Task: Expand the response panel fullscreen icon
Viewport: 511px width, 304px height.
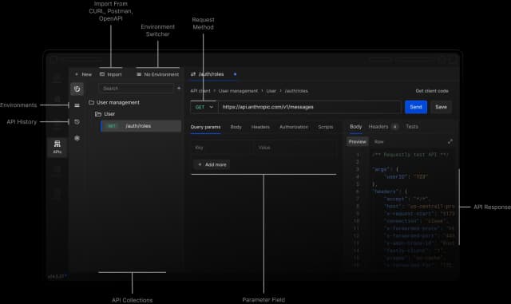Action: tap(450, 141)
